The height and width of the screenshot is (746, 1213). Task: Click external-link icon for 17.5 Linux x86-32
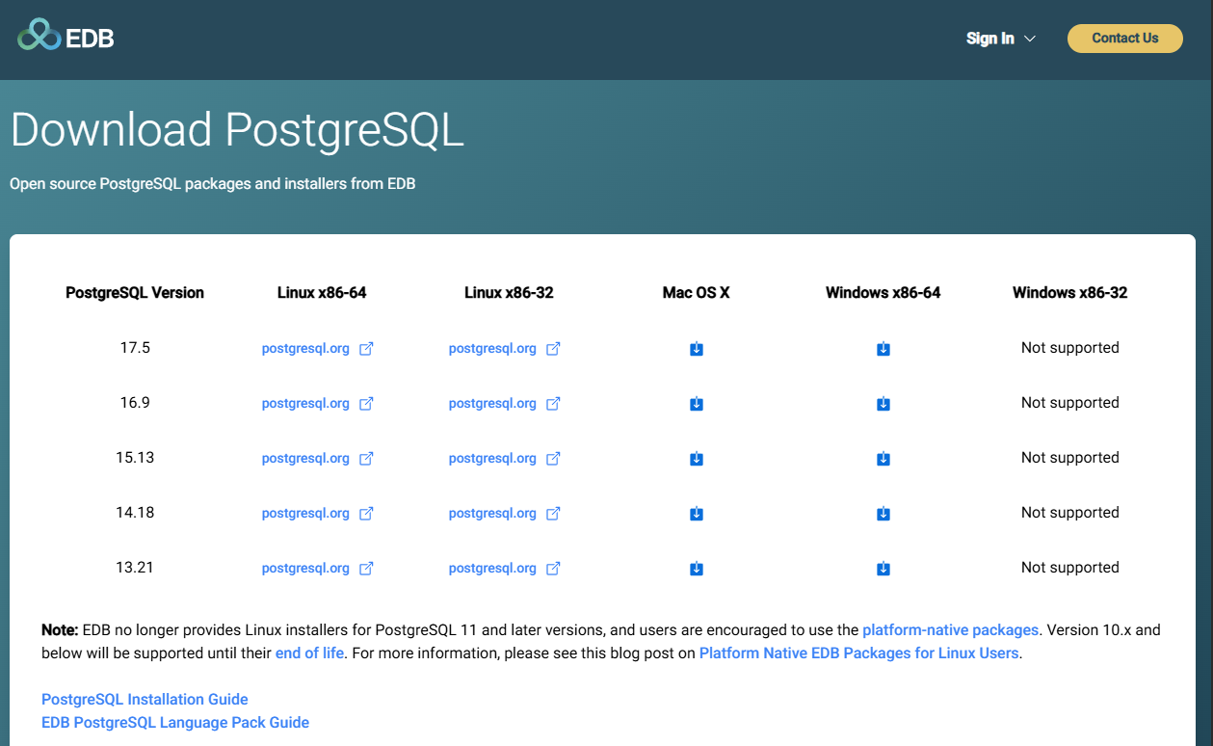(553, 349)
